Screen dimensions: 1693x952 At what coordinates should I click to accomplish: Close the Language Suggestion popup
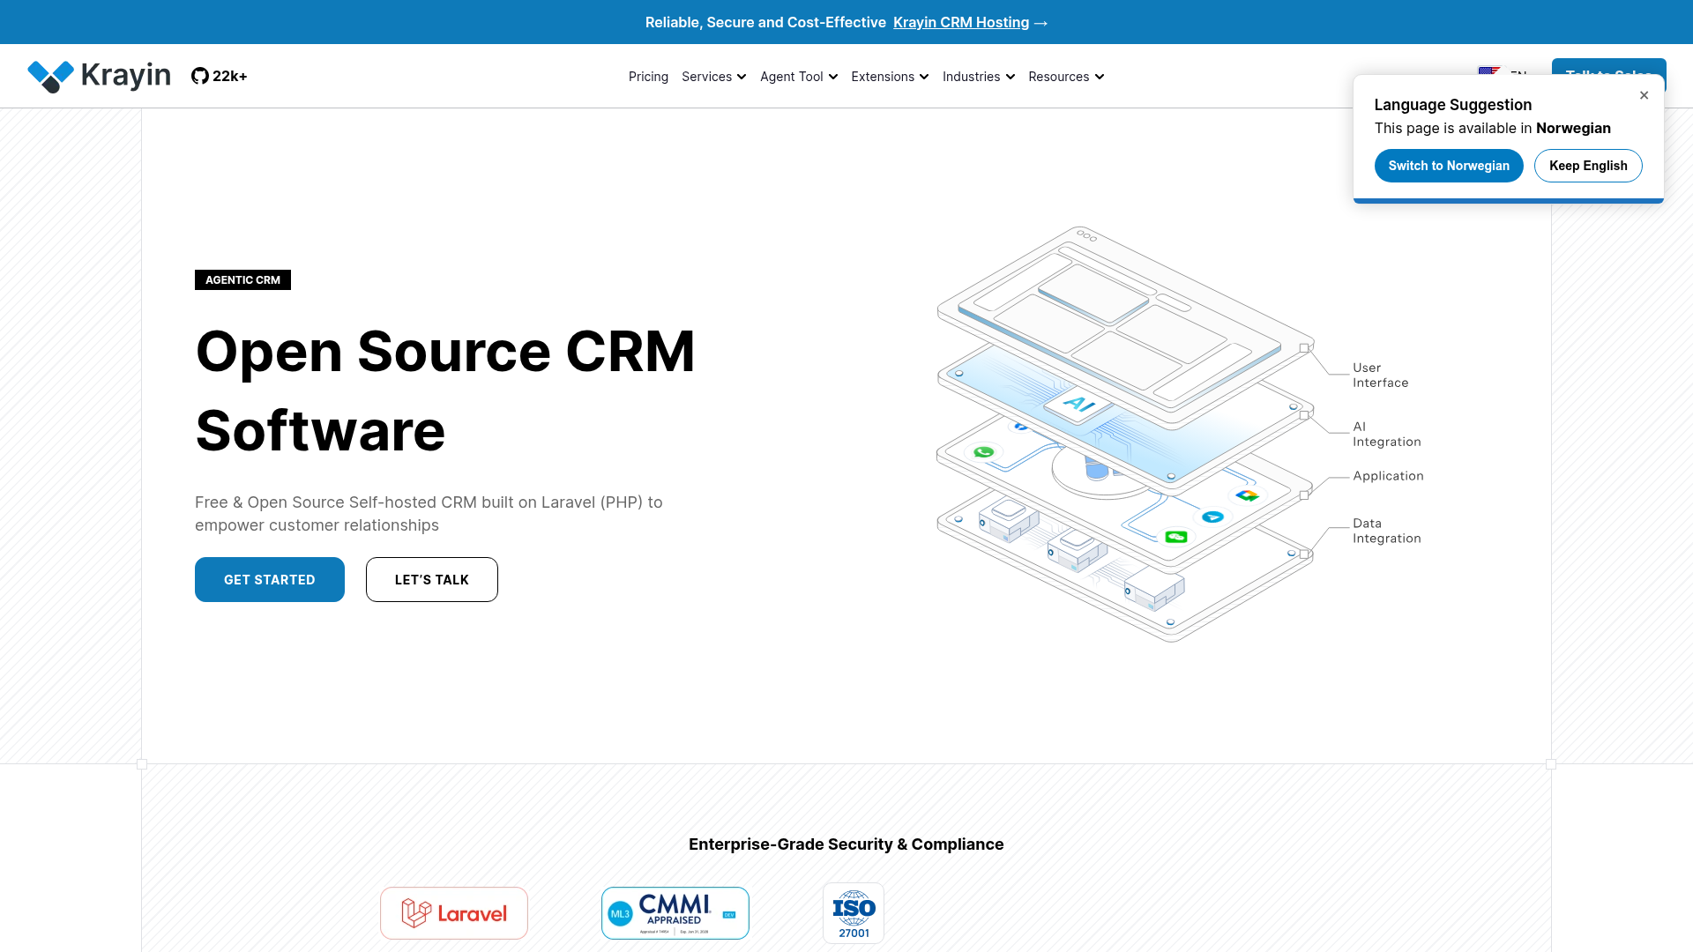coord(1644,95)
